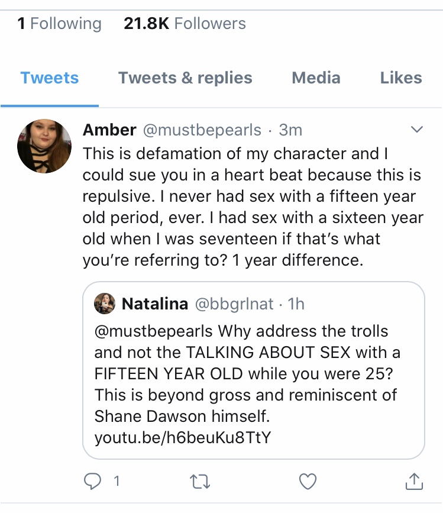This screenshot has width=443, height=513.
Task: View the 21.8K Followers list
Action: pyautogui.click(x=185, y=24)
